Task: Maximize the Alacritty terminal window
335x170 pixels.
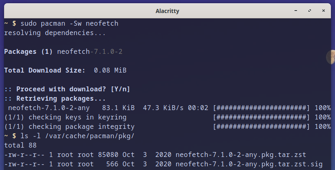Action: click(x=310, y=11)
